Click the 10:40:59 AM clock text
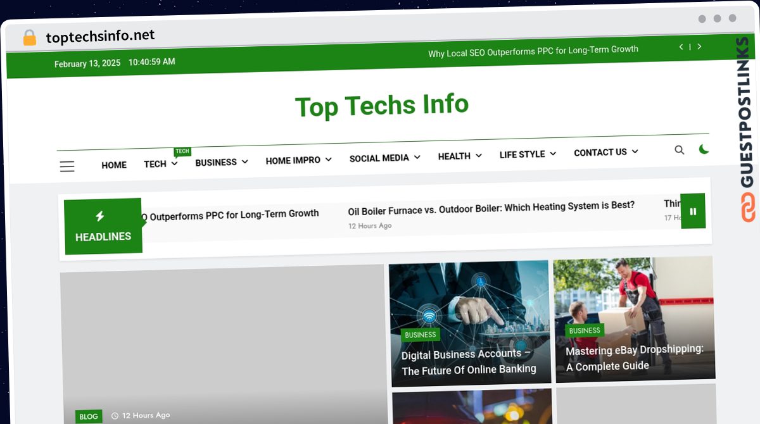The image size is (760, 424). [x=152, y=62]
